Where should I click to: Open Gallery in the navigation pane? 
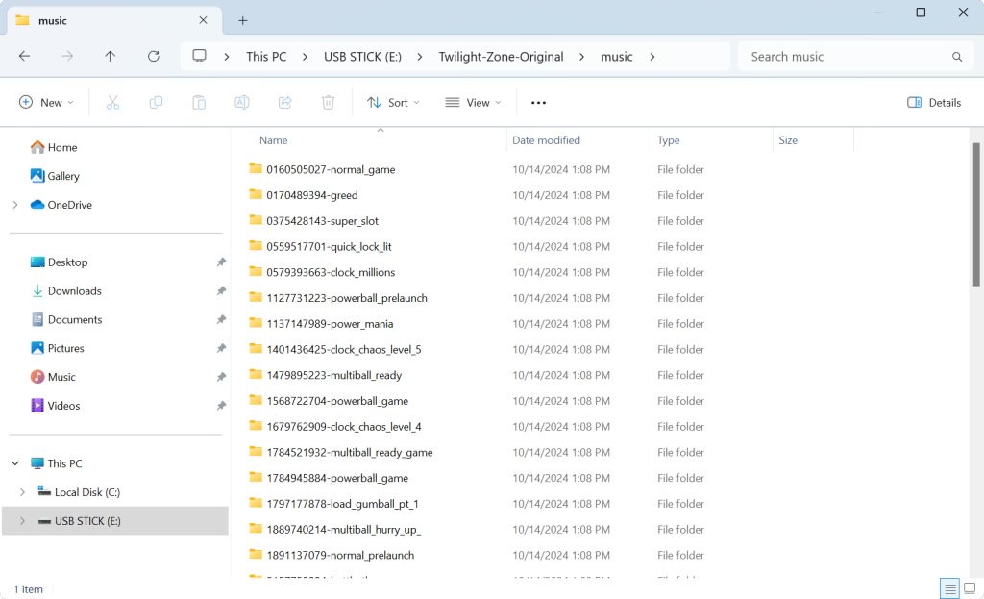[x=55, y=176]
